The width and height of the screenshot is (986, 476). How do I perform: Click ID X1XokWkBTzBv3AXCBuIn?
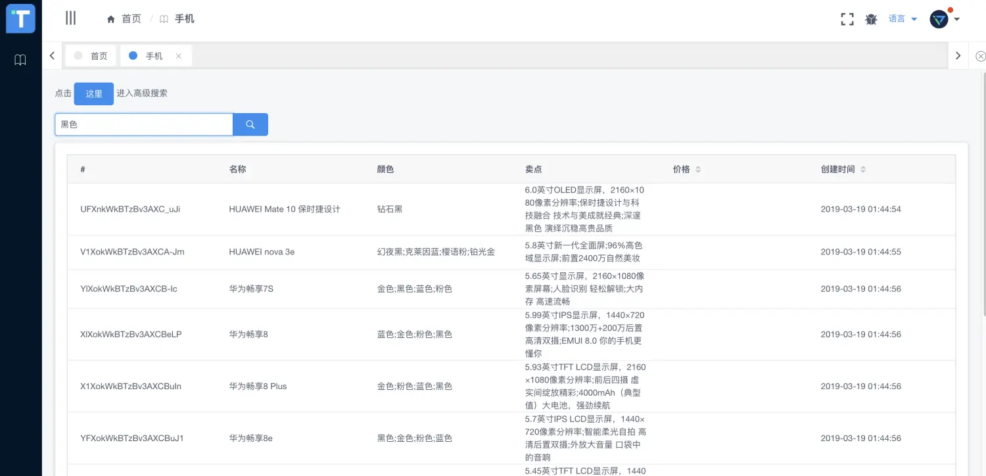131,387
